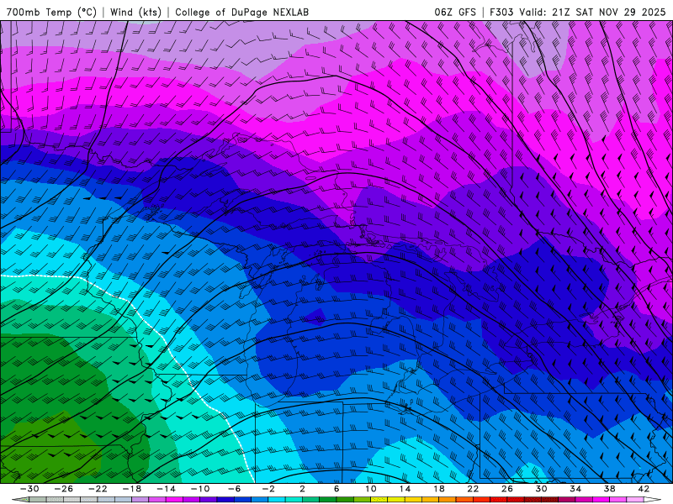This screenshot has height=504, width=673.
Task: Select the -6 temperature scale label
Action: point(235,489)
